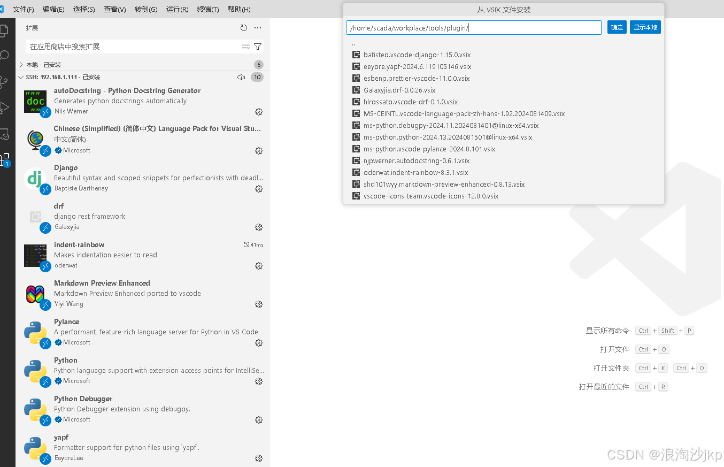
Task: Click the SSH installed count badge 10
Action: pyautogui.click(x=257, y=77)
